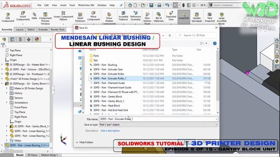Click the Print icon

[x=159, y=5]
